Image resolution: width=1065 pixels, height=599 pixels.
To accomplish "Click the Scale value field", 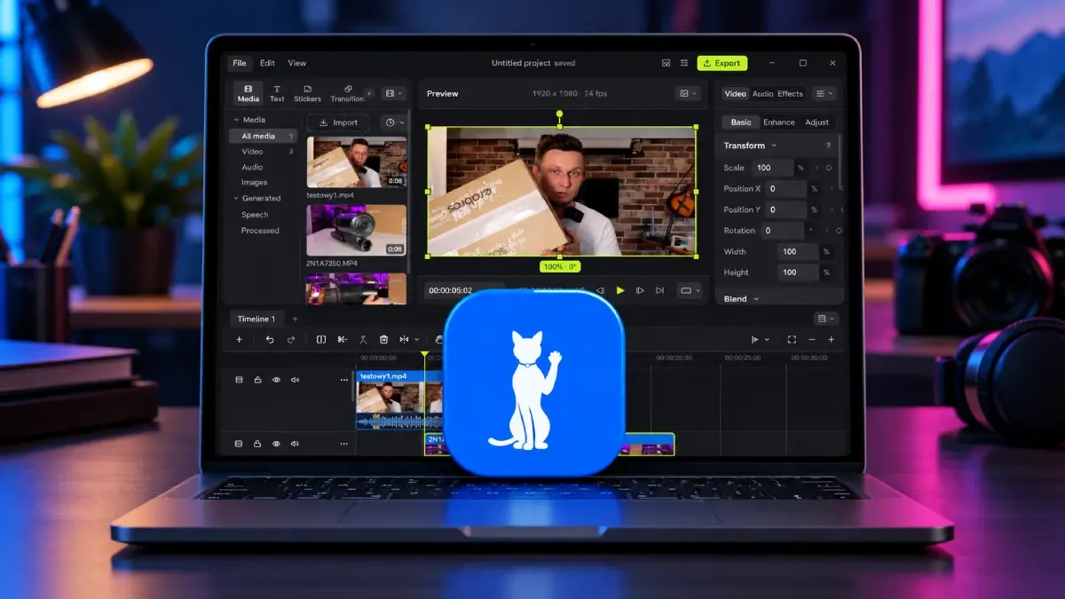I will [x=772, y=168].
